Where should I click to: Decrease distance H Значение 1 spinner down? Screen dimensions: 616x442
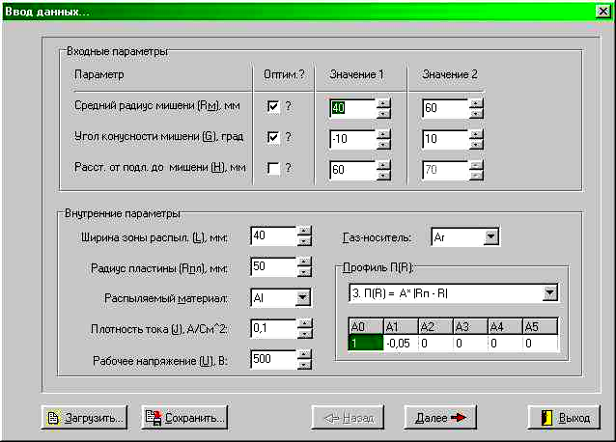coord(383,175)
